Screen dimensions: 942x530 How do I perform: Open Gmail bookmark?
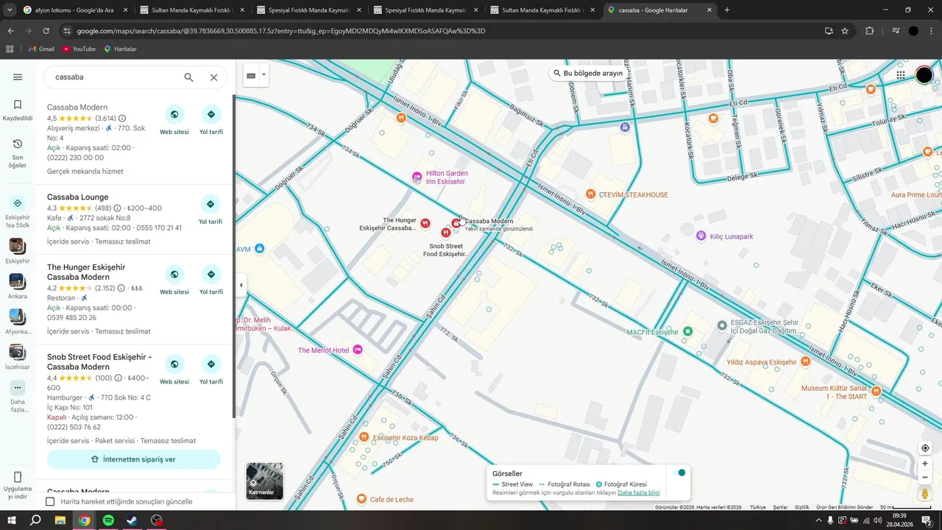(x=41, y=49)
